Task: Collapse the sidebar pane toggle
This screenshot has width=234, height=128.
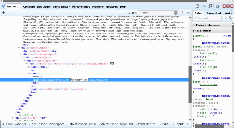Action: coord(188,13)
